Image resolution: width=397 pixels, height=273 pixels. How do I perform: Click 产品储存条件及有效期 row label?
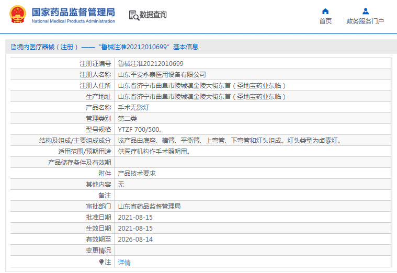[x=80, y=163]
